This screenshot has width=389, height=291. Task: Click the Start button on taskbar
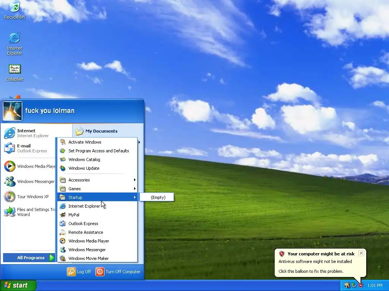(x=18, y=285)
